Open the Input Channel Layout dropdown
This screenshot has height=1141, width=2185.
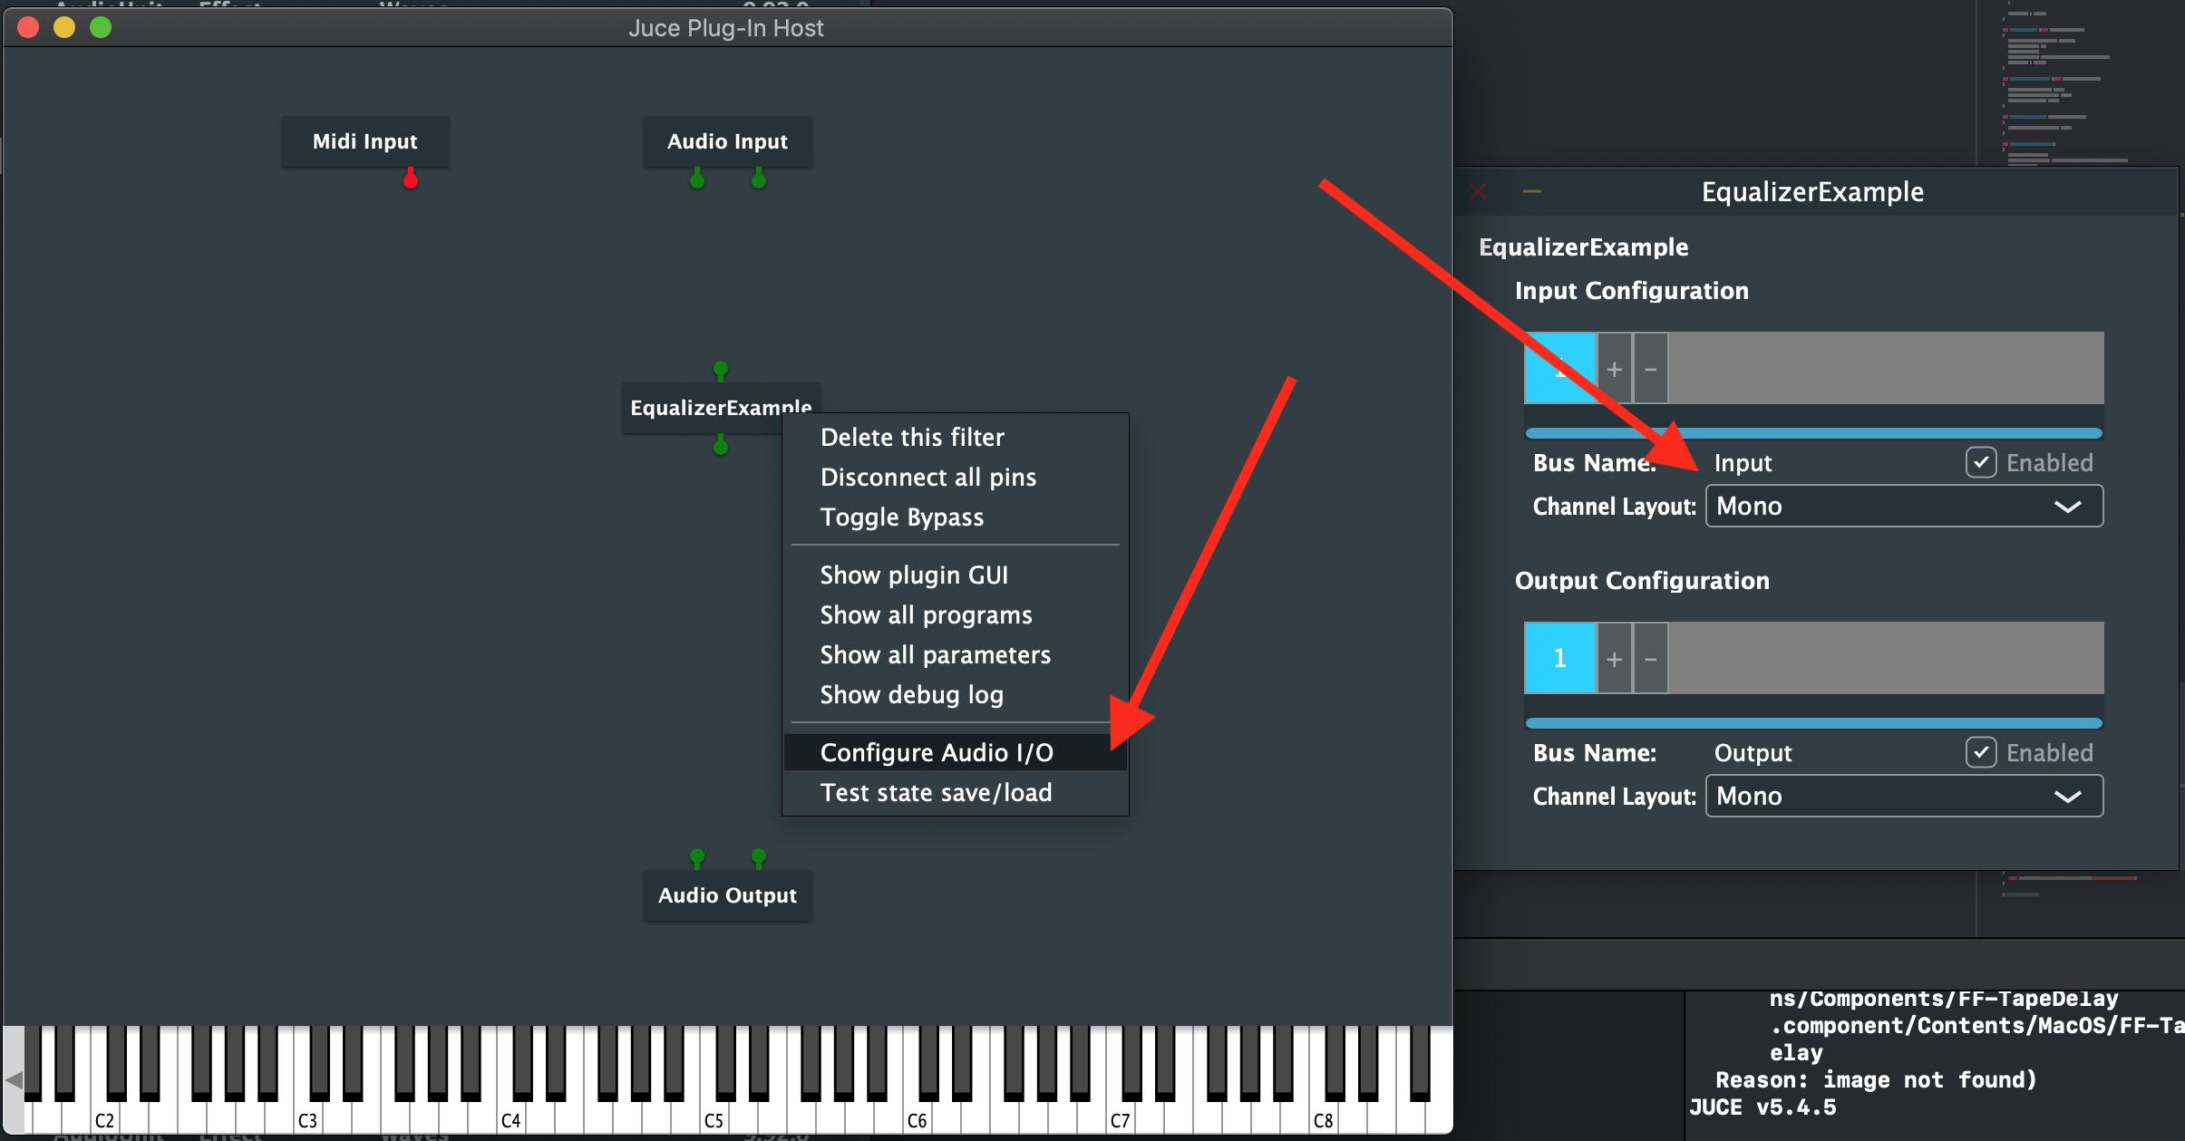[x=1904, y=506]
